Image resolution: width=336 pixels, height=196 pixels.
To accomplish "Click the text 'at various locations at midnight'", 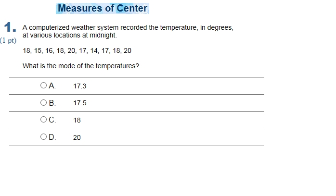I will pos(70,35).
